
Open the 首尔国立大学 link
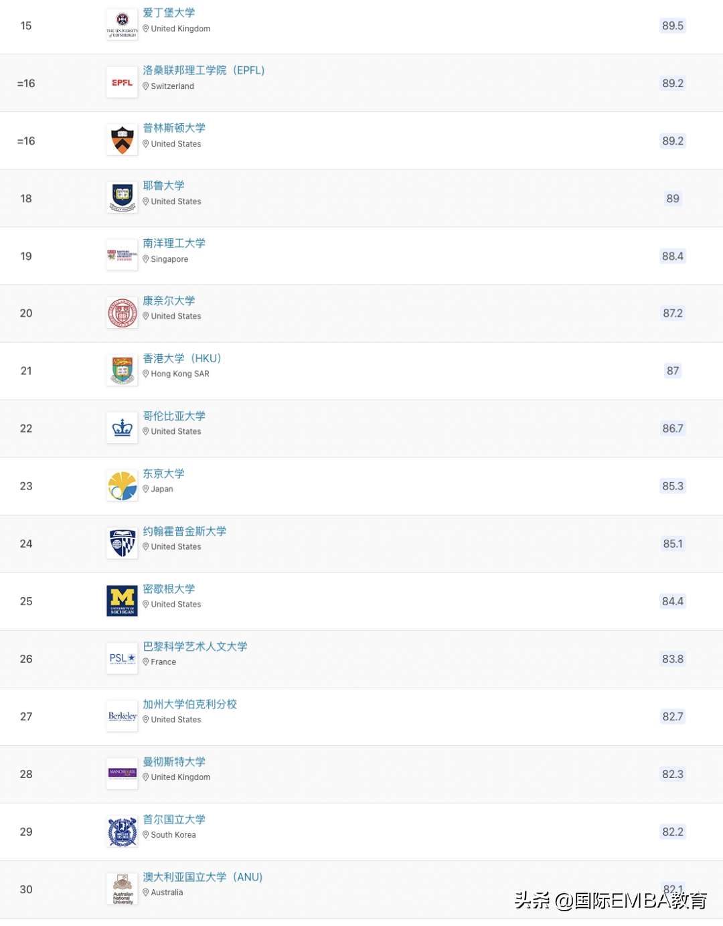coord(174,819)
